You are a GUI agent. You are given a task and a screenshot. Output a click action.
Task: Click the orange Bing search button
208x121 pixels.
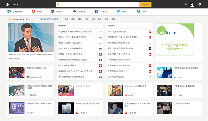click(x=146, y=4)
